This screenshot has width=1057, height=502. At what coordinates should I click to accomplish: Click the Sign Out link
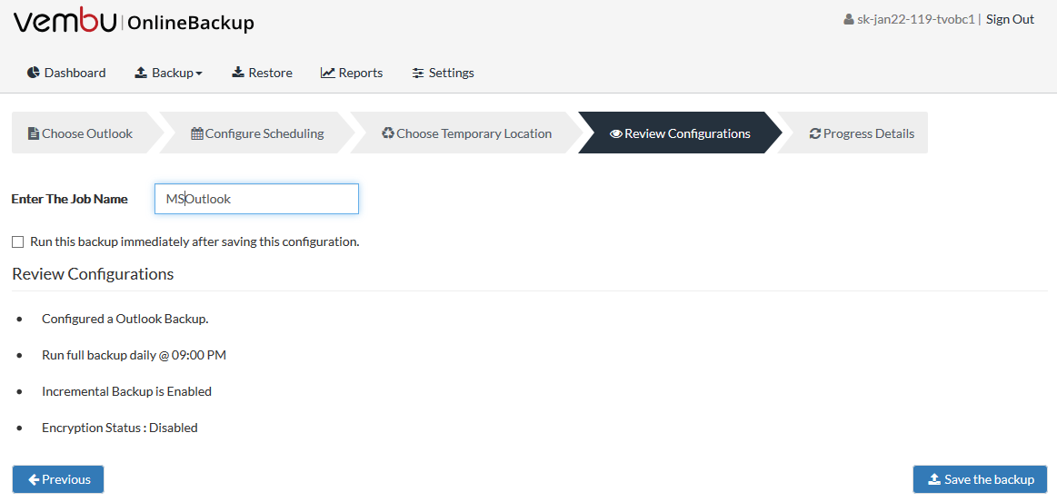pyautogui.click(x=1010, y=19)
